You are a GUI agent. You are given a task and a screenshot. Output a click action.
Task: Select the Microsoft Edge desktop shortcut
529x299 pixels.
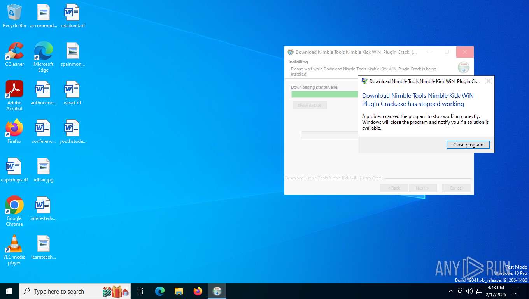[x=44, y=58]
